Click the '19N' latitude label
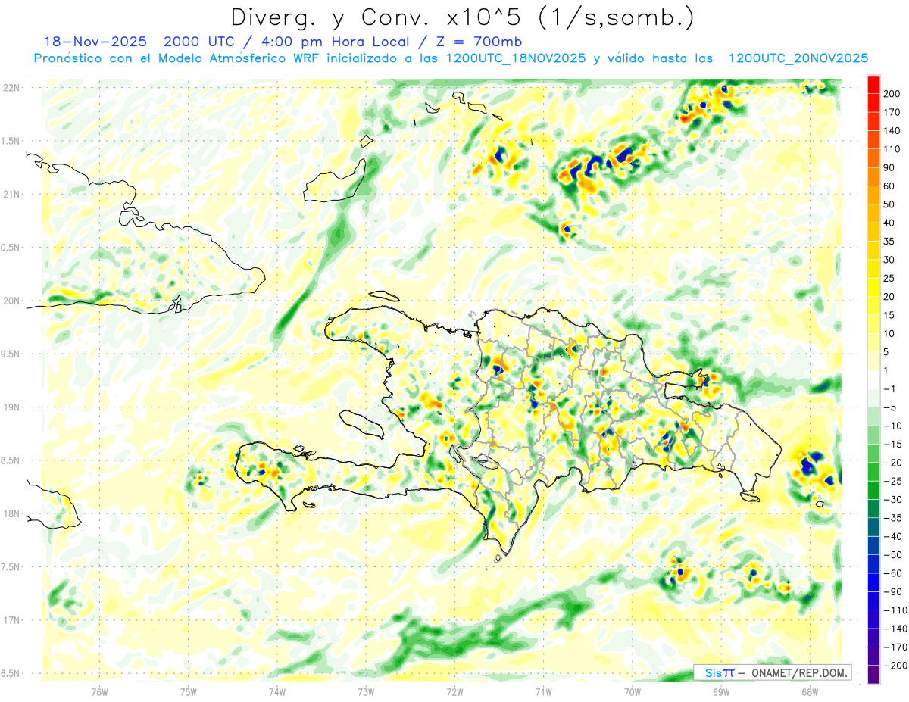 pyautogui.click(x=11, y=407)
